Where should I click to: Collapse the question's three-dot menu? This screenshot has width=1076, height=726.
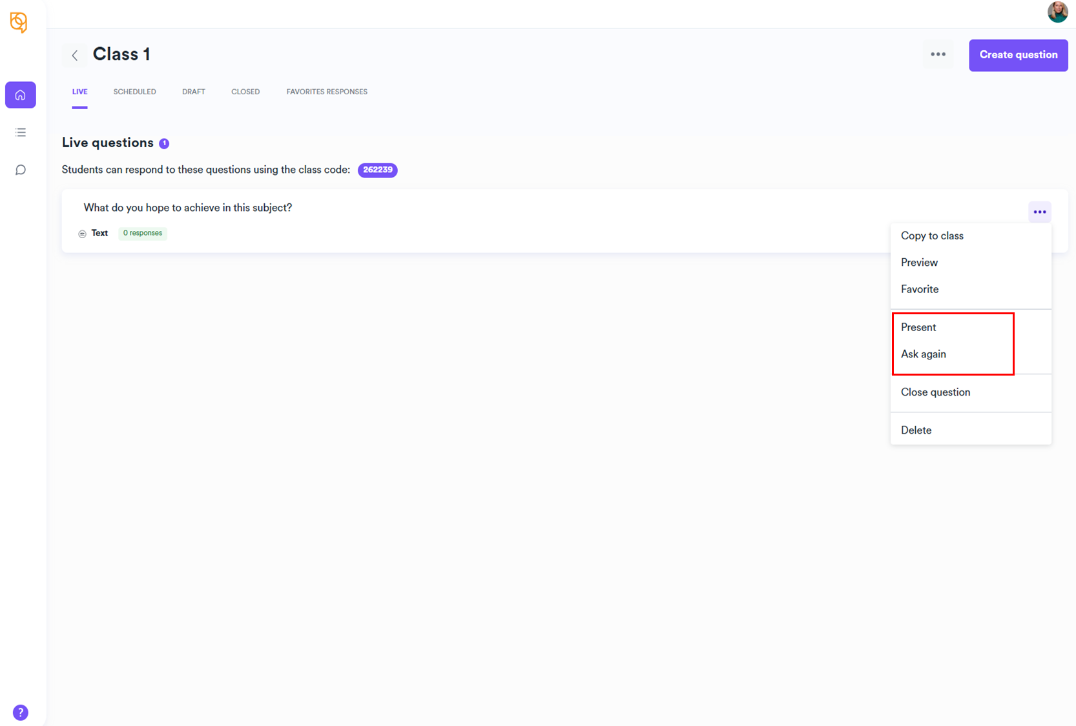[x=1039, y=212]
